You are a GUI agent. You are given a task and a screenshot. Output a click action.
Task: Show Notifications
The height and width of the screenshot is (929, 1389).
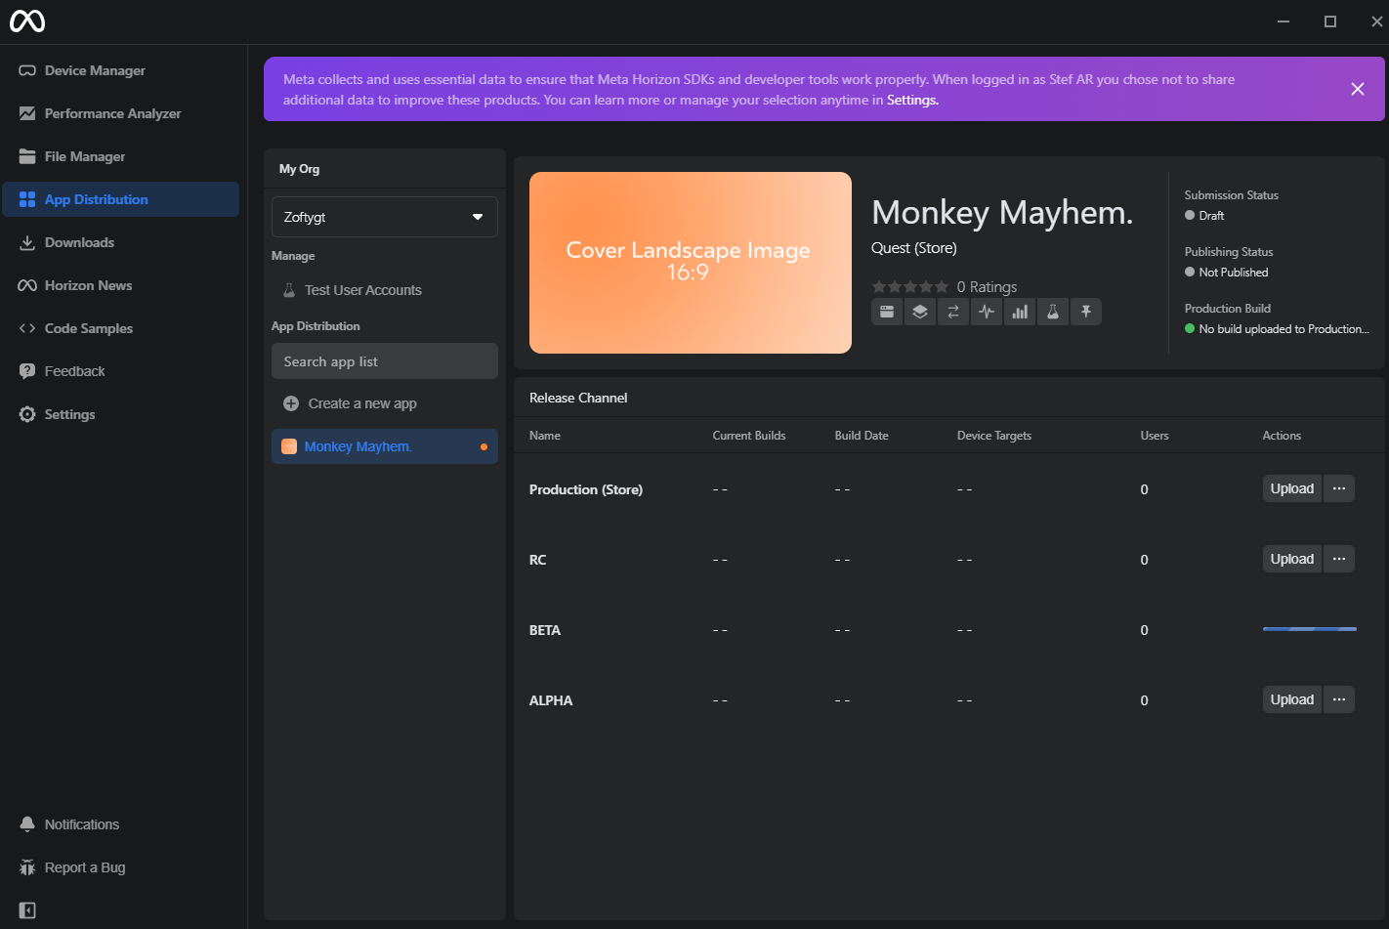pos(120,824)
